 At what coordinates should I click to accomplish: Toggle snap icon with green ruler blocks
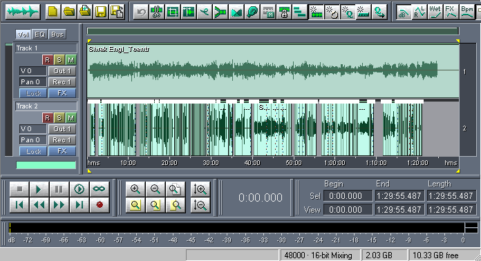317,12
